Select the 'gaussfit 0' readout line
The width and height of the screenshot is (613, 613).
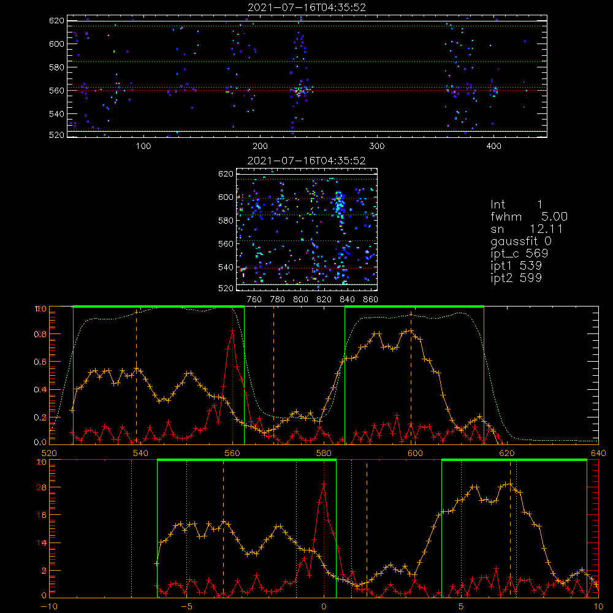(521, 241)
